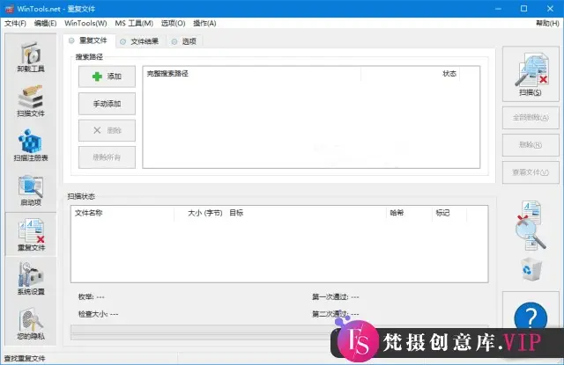Open the 选项(O) menu in menu bar
The width and height of the screenshot is (564, 365).
coord(173,24)
